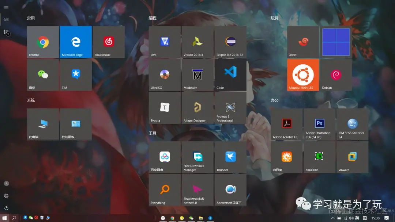Open Settings from the gear icon
This screenshot has width=395, height=222.
(6, 196)
